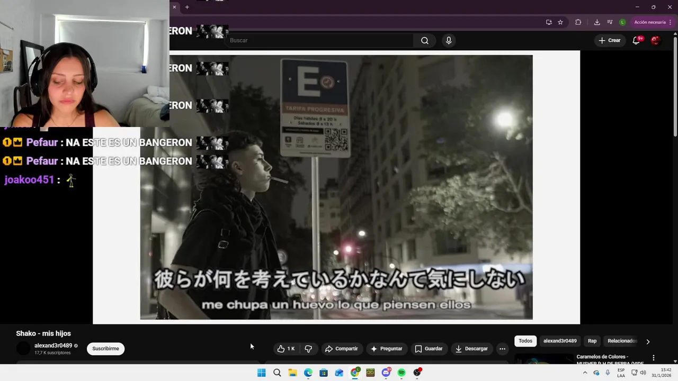The image size is (678, 381).
Task: Open browser downloads icon
Action: 597,22
